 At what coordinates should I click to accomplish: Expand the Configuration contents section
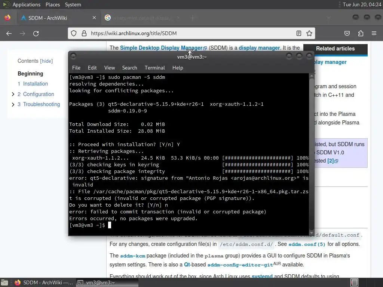tap(13, 94)
